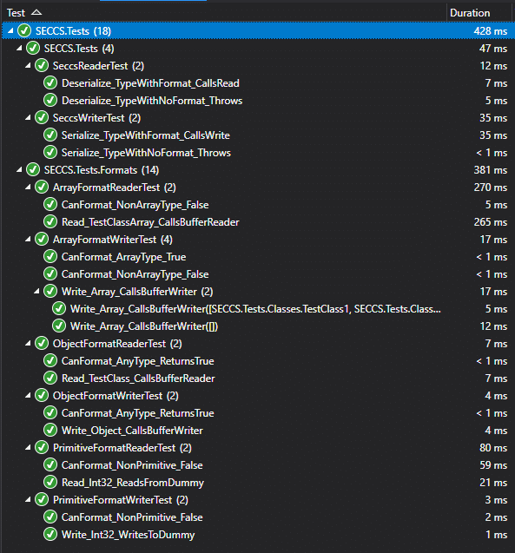Click passed icon beside root SECCS.Tests (18)

pyautogui.click(x=24, y=31)
